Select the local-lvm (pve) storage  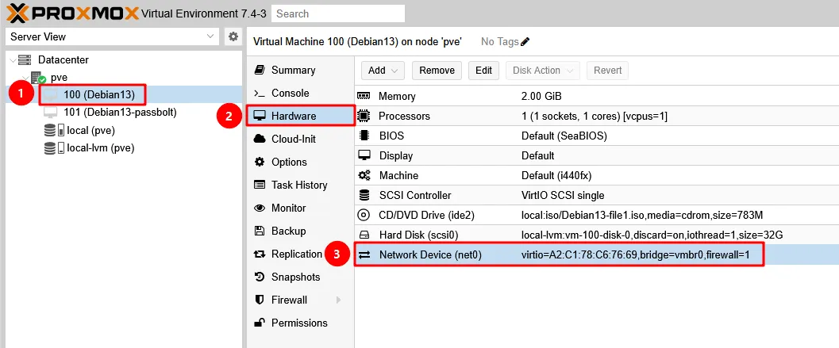tap(100, 148)
